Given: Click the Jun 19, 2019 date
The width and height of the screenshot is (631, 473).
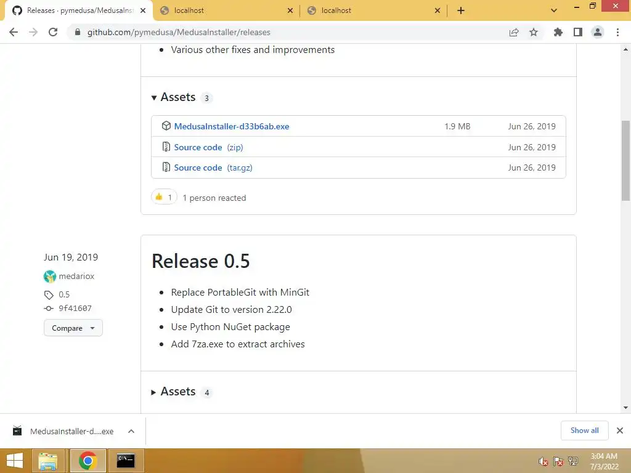Looking at the screenshot, I should tap(71, 257).
